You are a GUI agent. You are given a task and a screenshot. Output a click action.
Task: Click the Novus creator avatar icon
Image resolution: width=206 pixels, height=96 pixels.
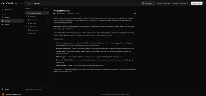54,13
